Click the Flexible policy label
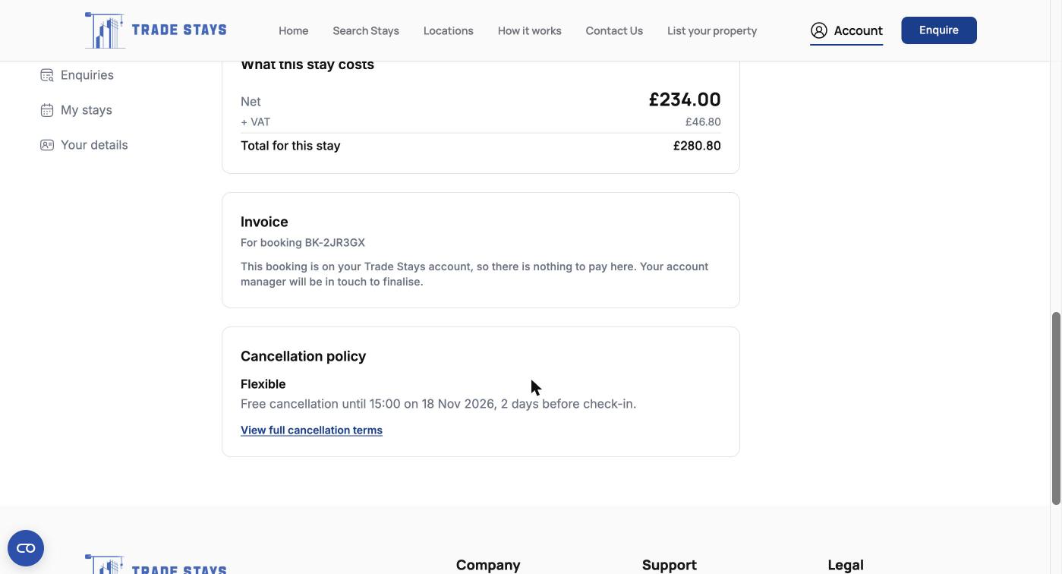The height and width of the screenshot is (574, 1062). click(263, 384)
